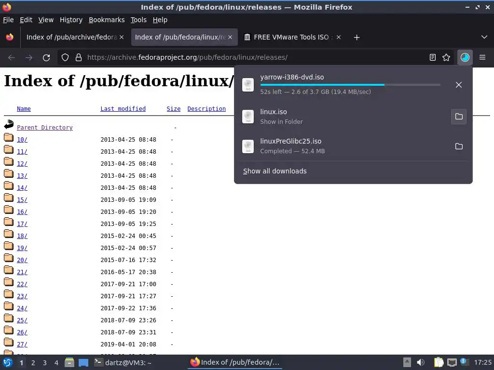Sort listing by Description column
The height and width of the screenshot is (370, 494).
206,109
